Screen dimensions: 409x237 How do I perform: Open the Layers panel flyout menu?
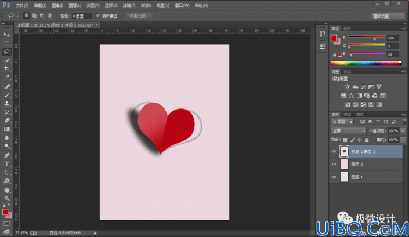(404, 114)
